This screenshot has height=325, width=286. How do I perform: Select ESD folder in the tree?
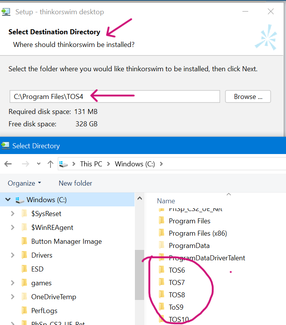37,269
